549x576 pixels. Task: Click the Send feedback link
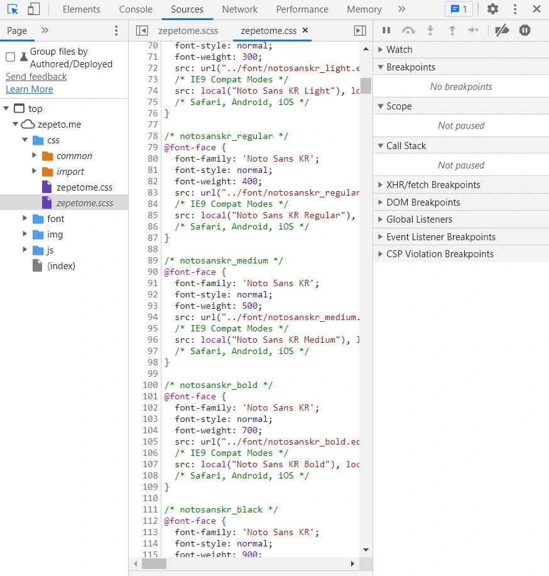tap(36, 77)
